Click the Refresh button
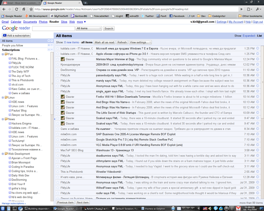The height and width of the screenshot is (211, 264). [x=122, y=42]
